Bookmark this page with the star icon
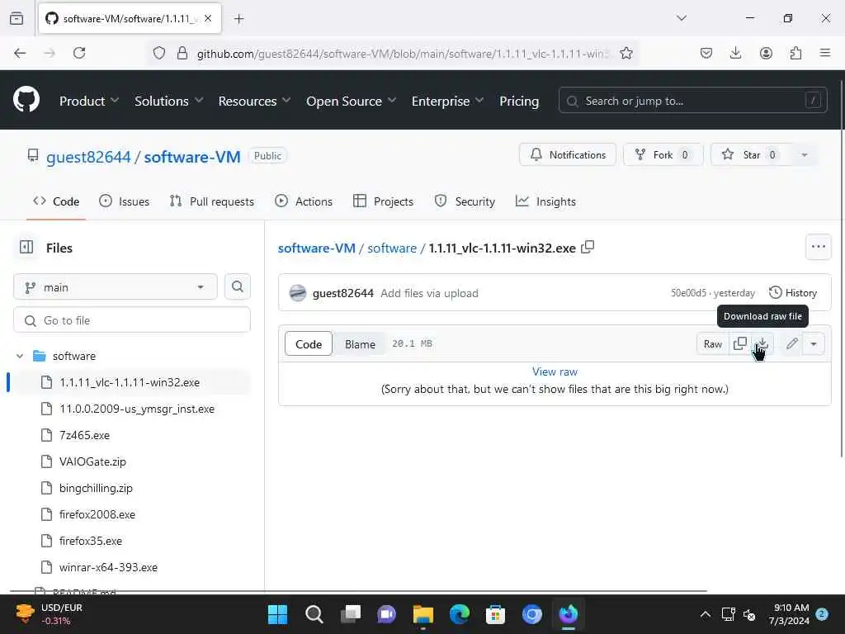Image resolution: width=845 pixels, height=634 pixels. (x=626, y=53)
